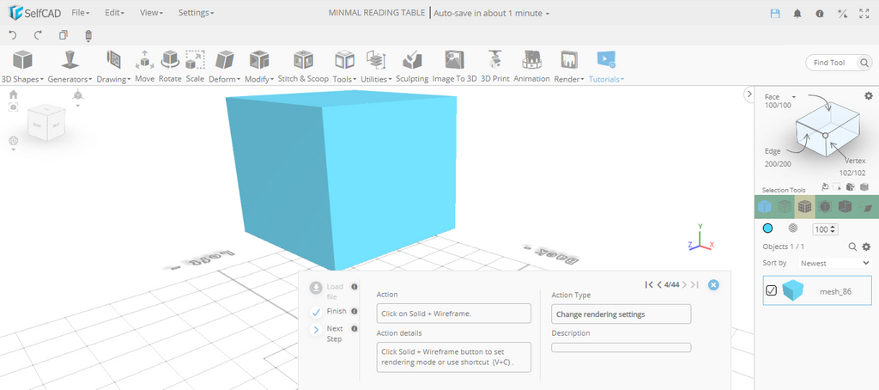The height and width of the screenshot is (390, 879).
Task: Open Edit menu
Action: click(x=114, y=12)
